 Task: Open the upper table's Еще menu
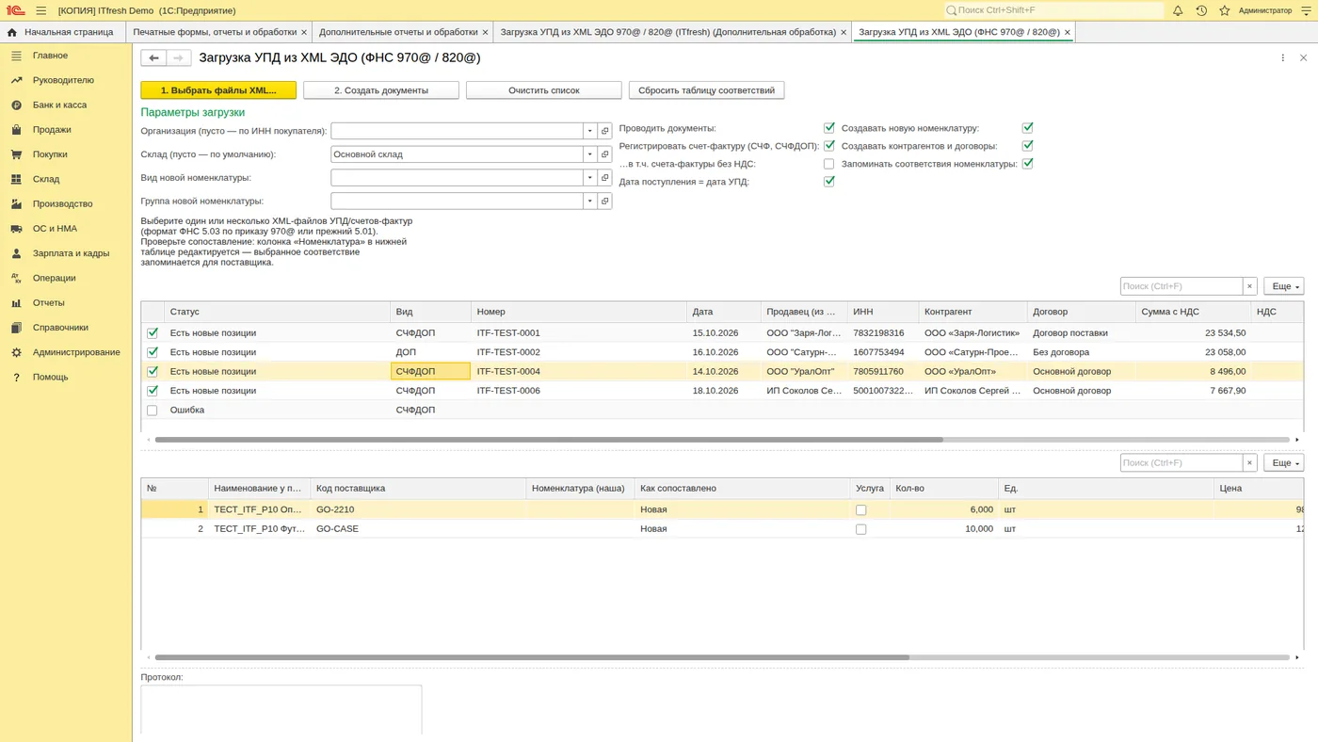point(1284,286)
